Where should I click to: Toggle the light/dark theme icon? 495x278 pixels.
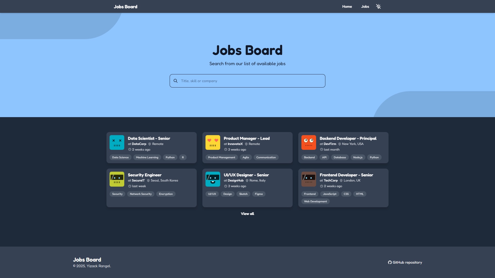378,6
